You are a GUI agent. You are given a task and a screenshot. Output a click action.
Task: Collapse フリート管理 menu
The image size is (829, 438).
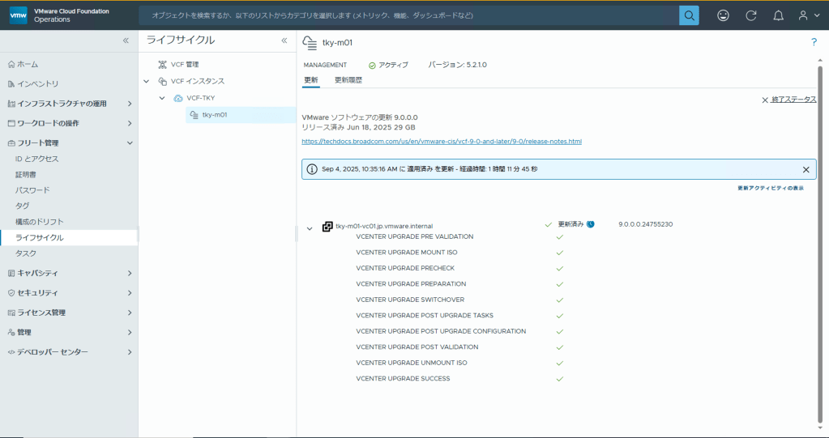click(x=130, y=143)
